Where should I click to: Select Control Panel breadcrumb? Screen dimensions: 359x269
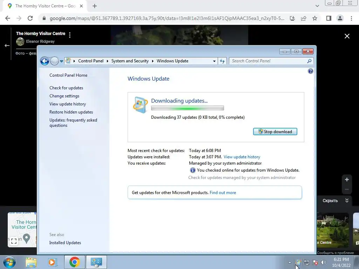point(91,61)
